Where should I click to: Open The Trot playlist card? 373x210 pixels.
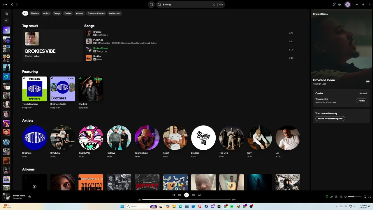coord(91,93)
